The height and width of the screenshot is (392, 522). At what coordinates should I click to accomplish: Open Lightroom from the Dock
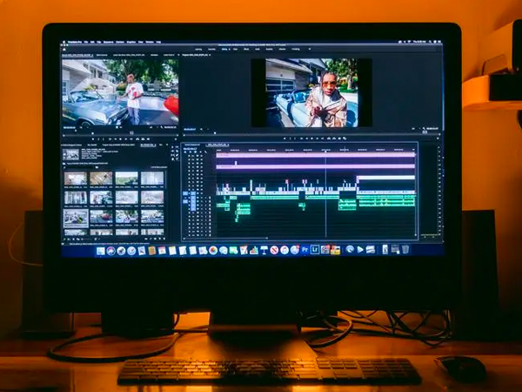[315, 250]
